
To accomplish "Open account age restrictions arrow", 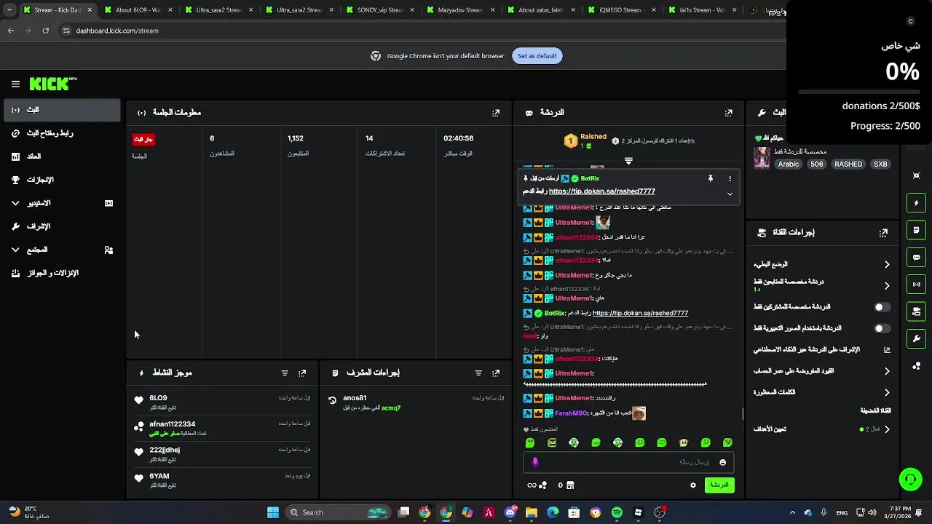I will [x=887, y=371].
